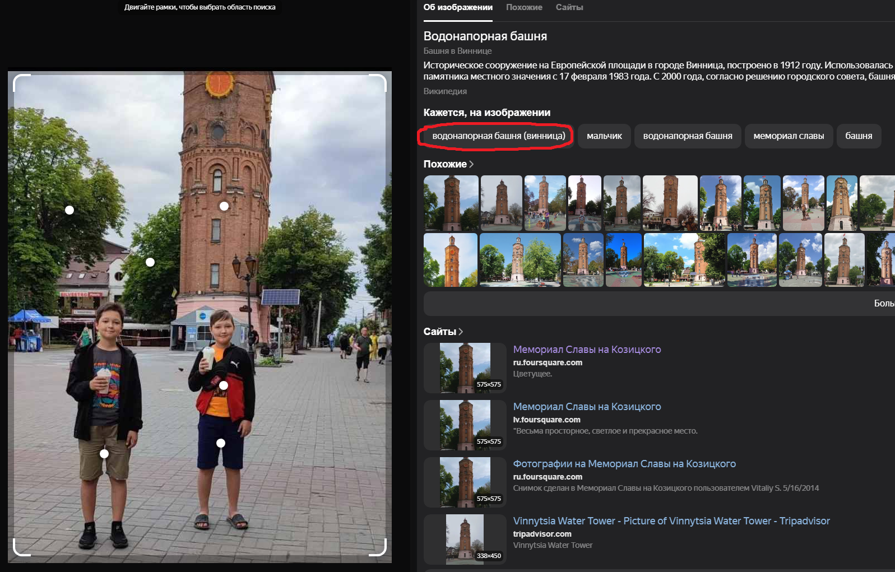The height and width of the screenshot is (572, 895).
Task: Open the «Похожие» tab at the top
Action: point(524,7)
